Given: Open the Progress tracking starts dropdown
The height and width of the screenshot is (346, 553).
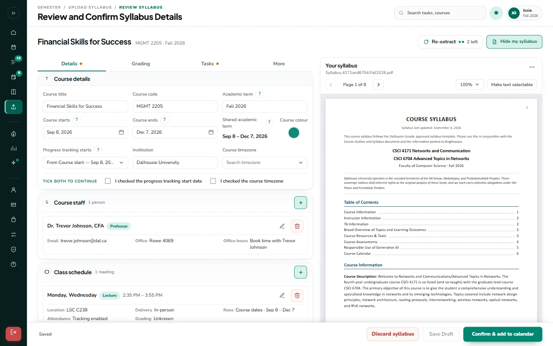Looking at the screenshot, I should (86, 163).
